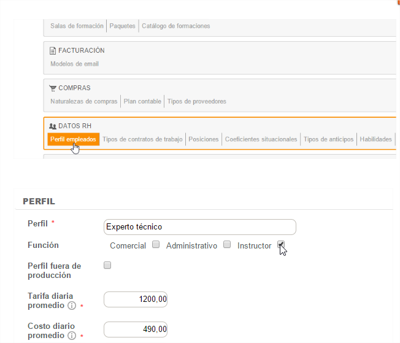Open Coeficientes situacionales
The image size is (400, 343).
(x=261, y=139)
